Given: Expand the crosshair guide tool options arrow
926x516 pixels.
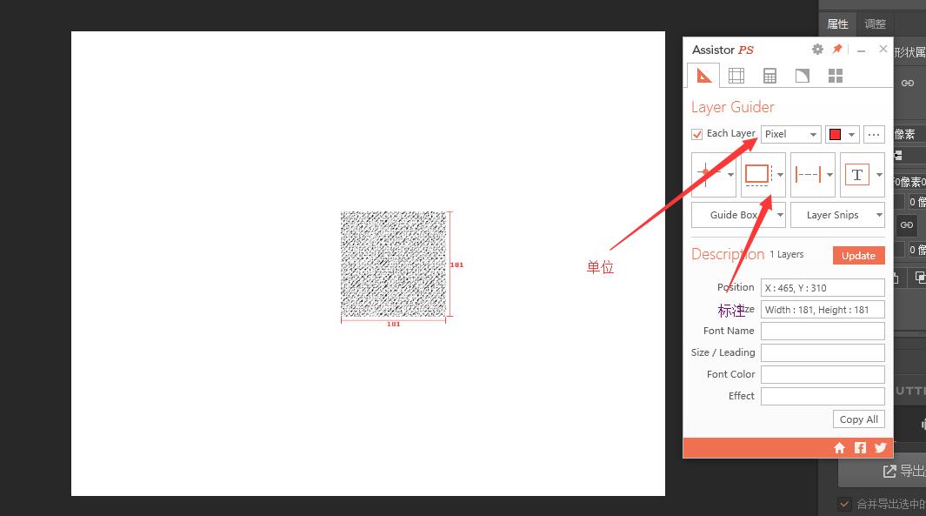Looking at the screenshot, I should (730, 175).
